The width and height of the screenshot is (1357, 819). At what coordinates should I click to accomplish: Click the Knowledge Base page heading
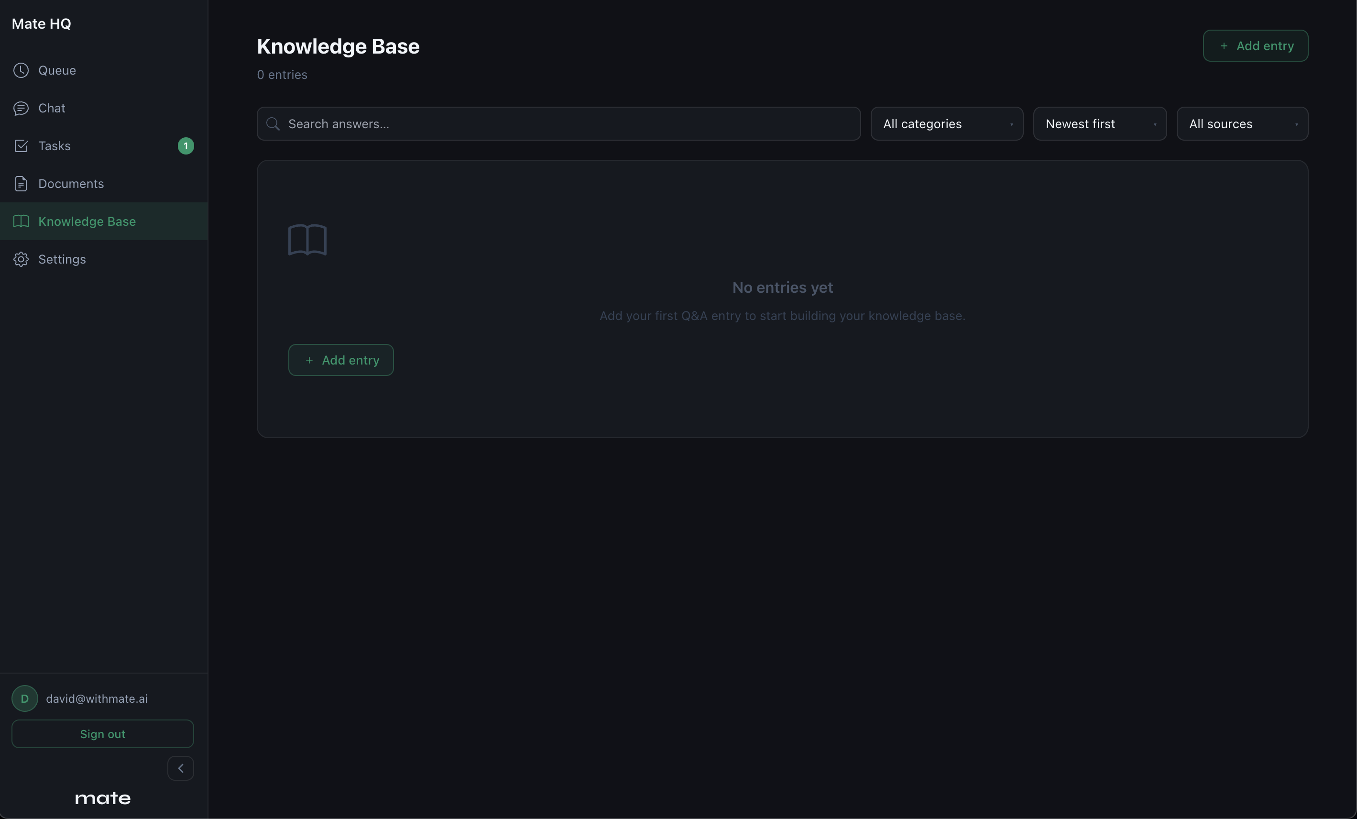point(338,46)
